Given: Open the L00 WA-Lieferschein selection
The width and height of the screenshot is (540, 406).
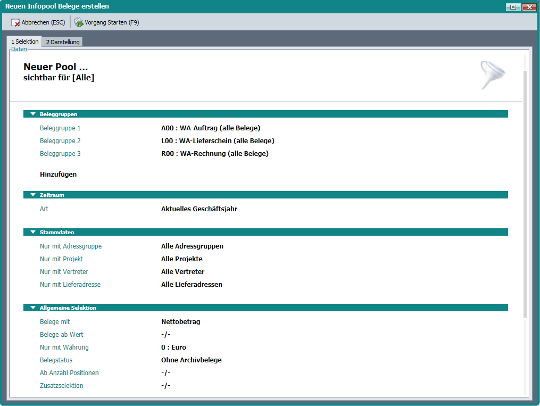Looking at the screenshot, I should coord(218,141).
